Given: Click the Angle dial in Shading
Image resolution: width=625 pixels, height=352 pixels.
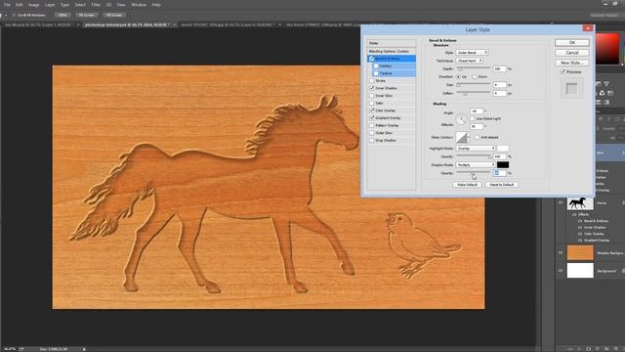Looking at the screenshot, I should (461, 119).
